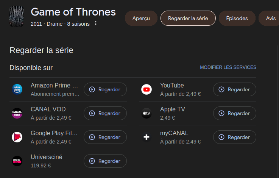Open the Avis tab
The image size is (279, 178).
(x=270, y=18)
